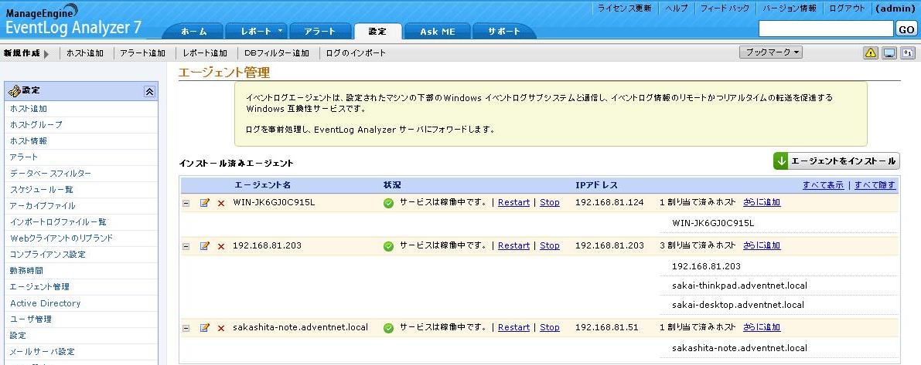Screen dimensions: 921x365
Task: Click the arrow next to 新規作成
Action: [x=46, y=53]
